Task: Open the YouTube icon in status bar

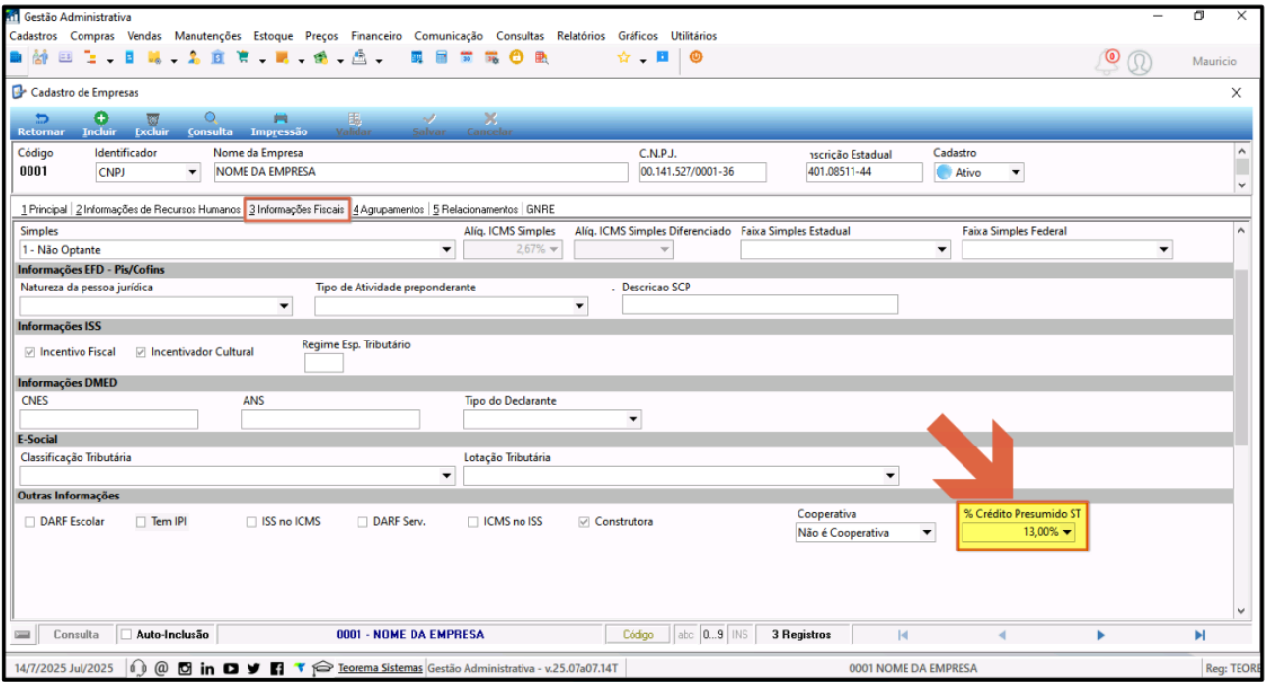Action: click(x=231, y=668)
